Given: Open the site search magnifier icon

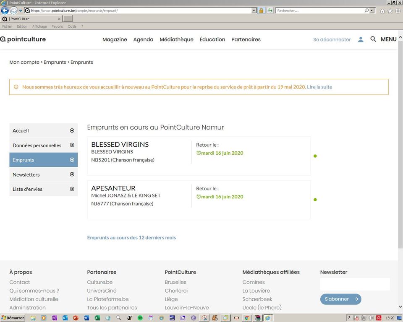Looking at the screenshot, I should (x=373, y=39).
